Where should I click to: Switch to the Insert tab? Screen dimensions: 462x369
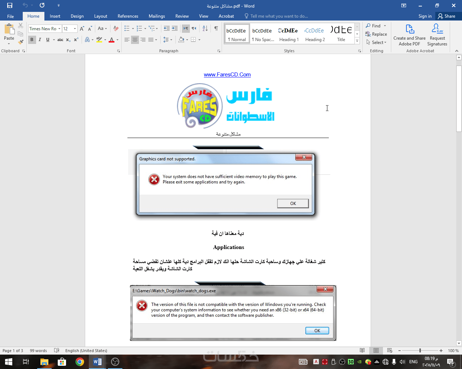pyautogui.click(x=55, y=16)
